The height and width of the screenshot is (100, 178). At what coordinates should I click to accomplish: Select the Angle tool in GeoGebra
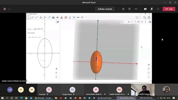pyautogui.click(x=70, y=17)
